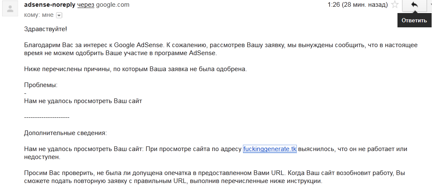Click the sender name adsense-noreply

click(50, 5)
